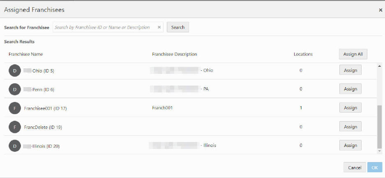Assign FrancDelete (ID 19)

tap(350, 127)
